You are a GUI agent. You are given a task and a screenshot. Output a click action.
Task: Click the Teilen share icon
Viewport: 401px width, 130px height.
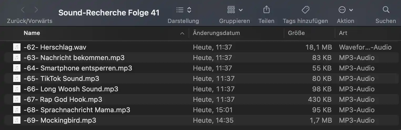tap(266, 10)
